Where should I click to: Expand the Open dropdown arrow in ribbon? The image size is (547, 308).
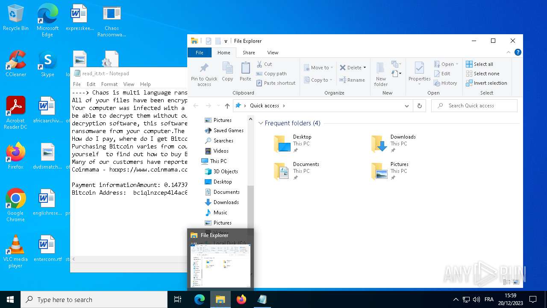457,64
